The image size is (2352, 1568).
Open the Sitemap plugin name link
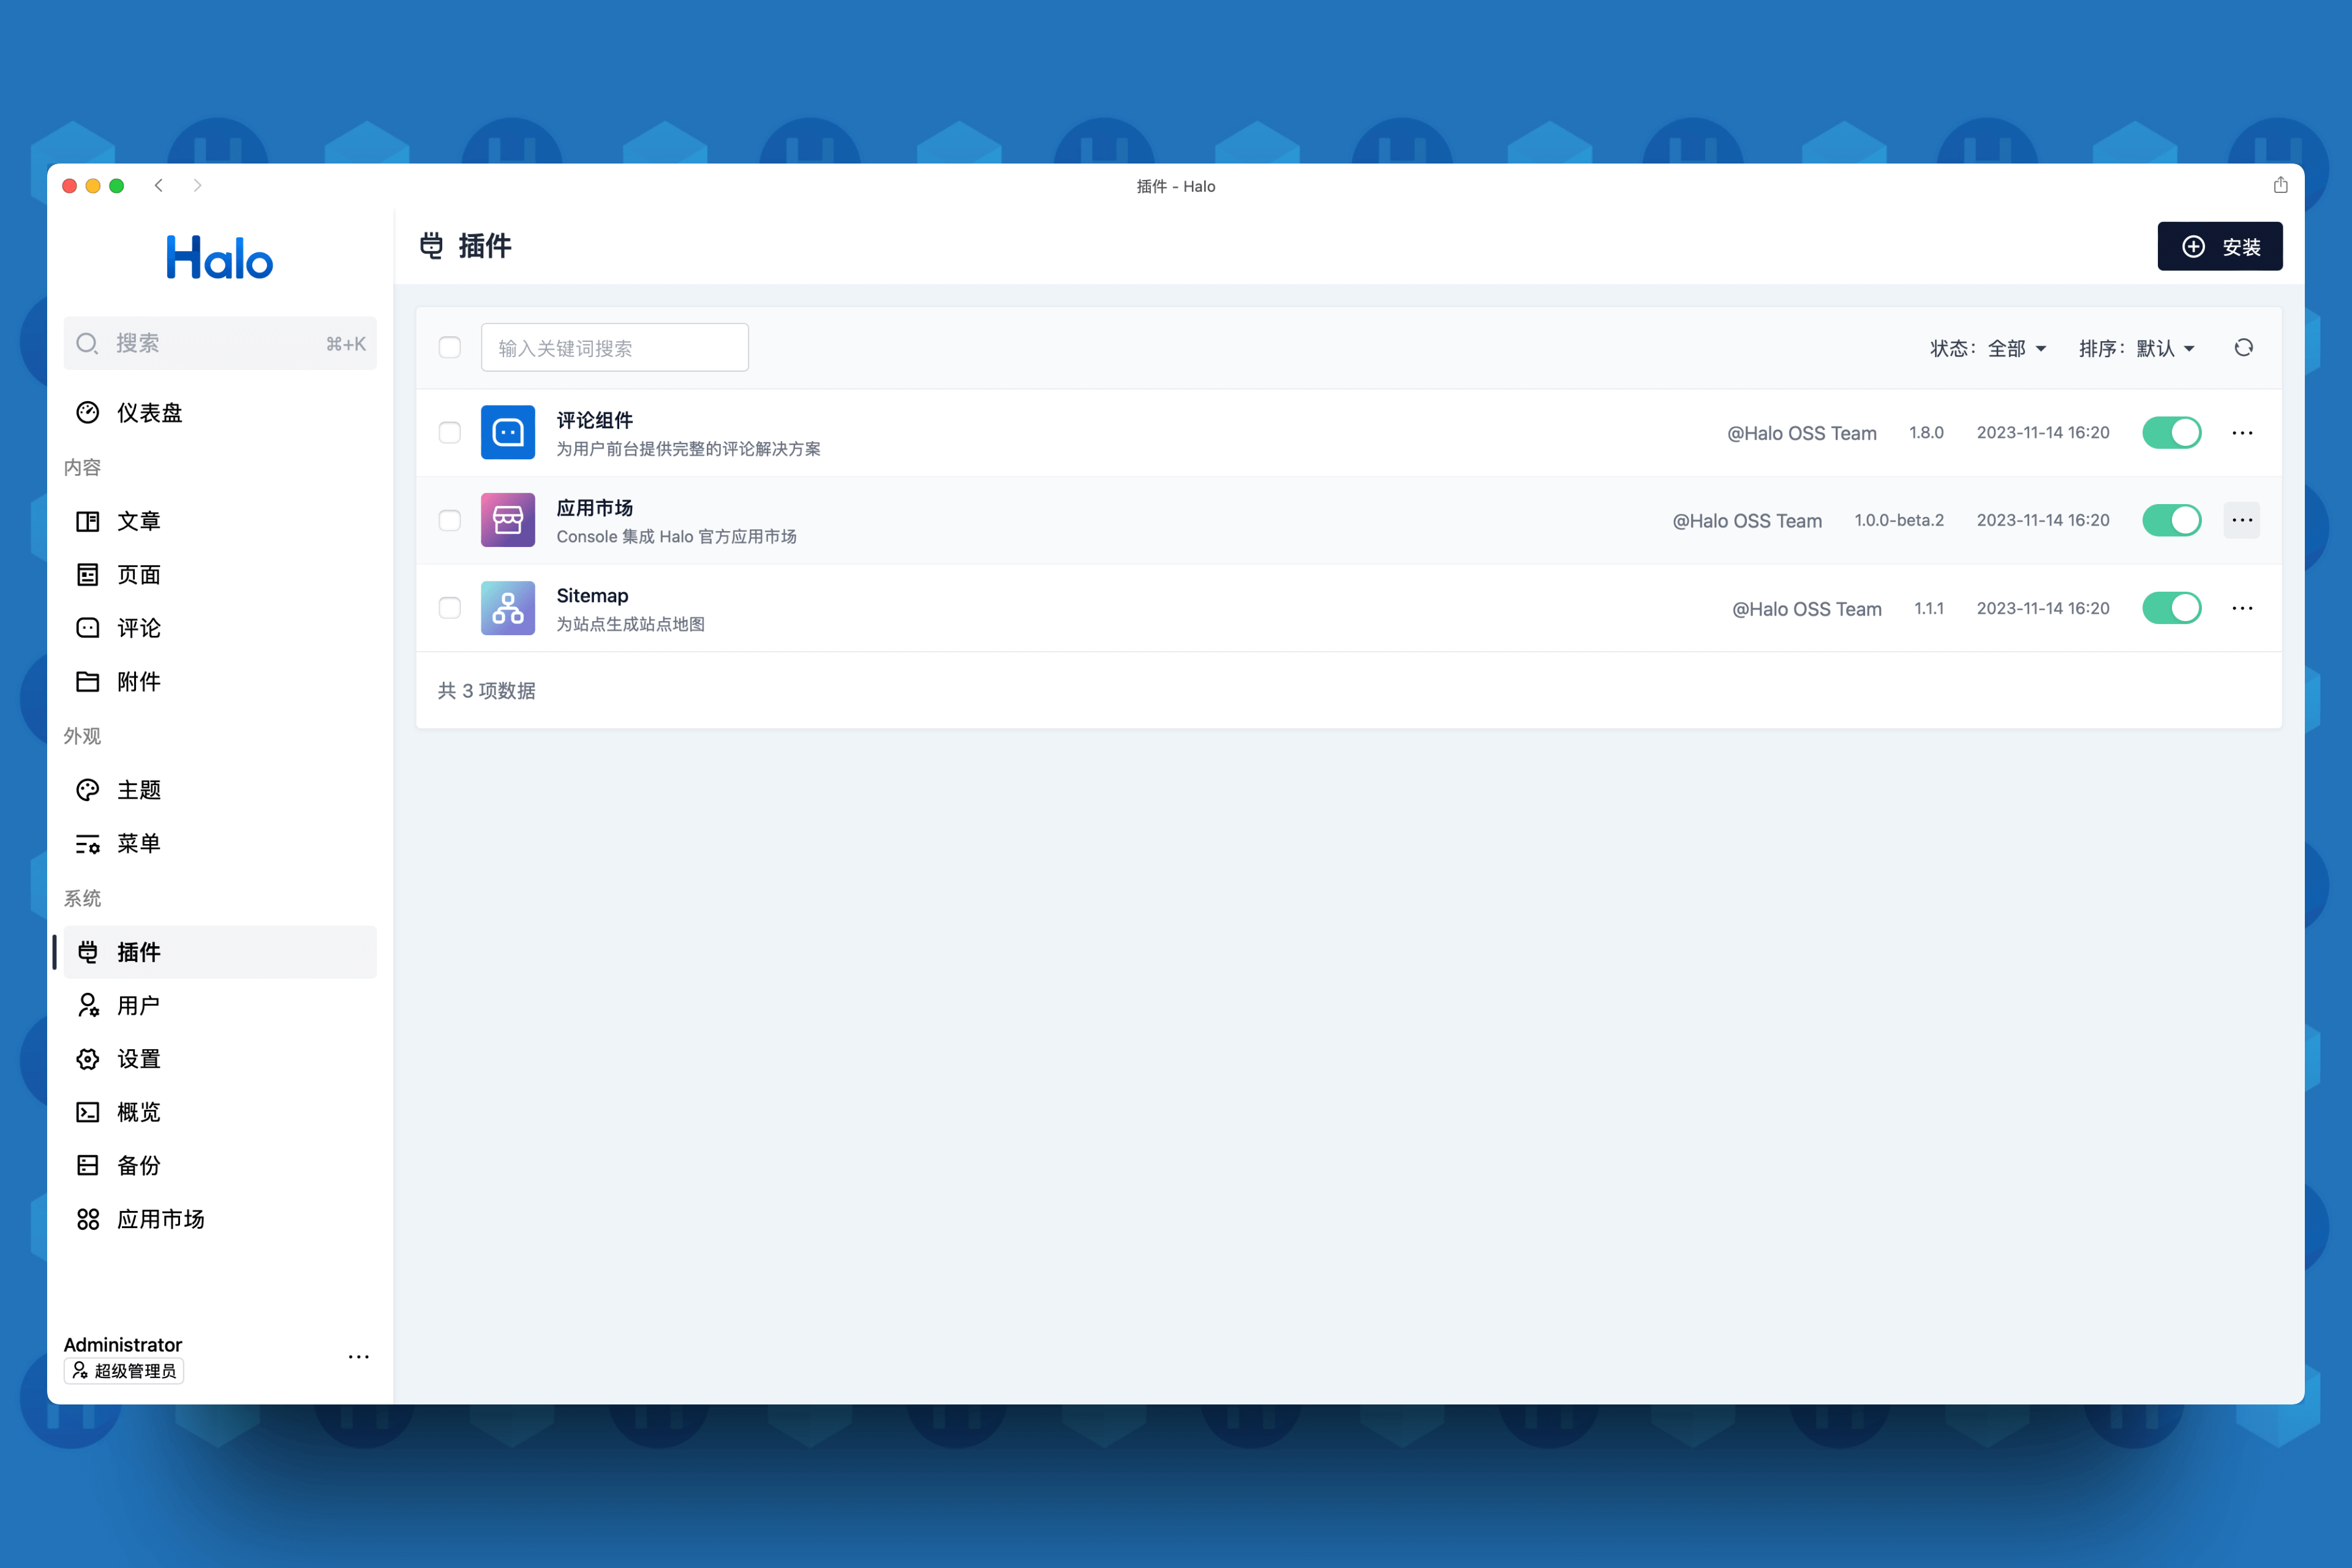tap(592, 596)
